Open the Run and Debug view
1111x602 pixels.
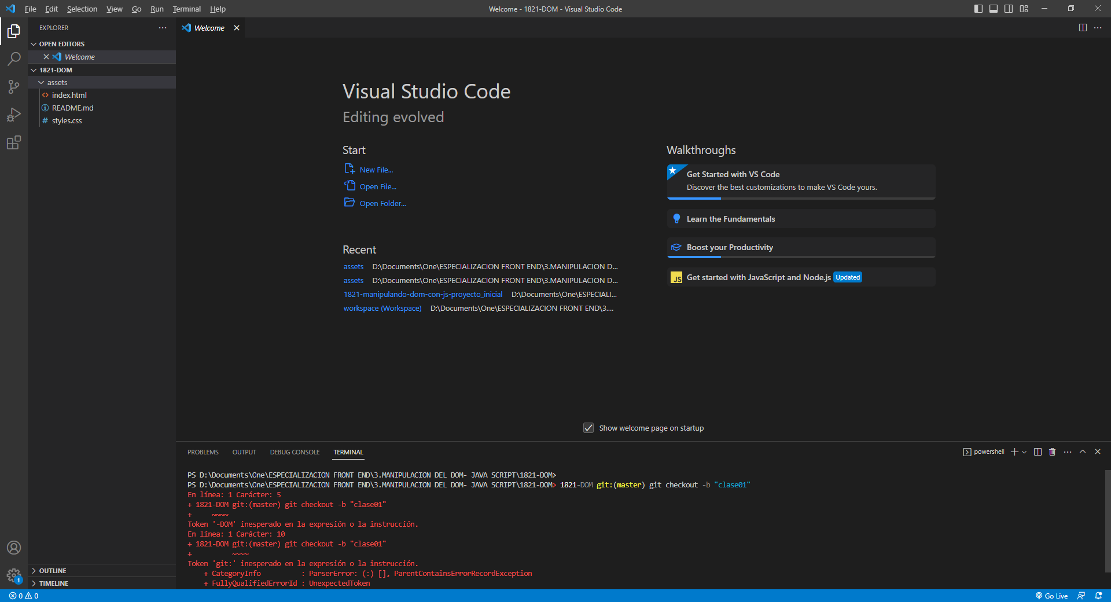click(14, 115)
